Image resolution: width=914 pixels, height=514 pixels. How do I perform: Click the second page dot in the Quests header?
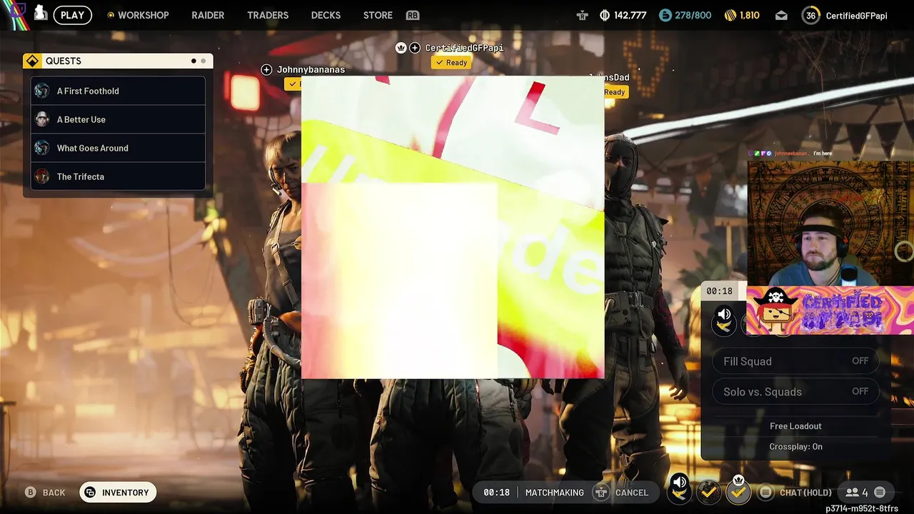(204, 61)
